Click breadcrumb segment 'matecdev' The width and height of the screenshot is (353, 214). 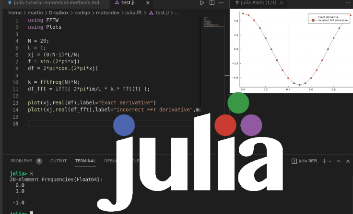click(107, 13)
